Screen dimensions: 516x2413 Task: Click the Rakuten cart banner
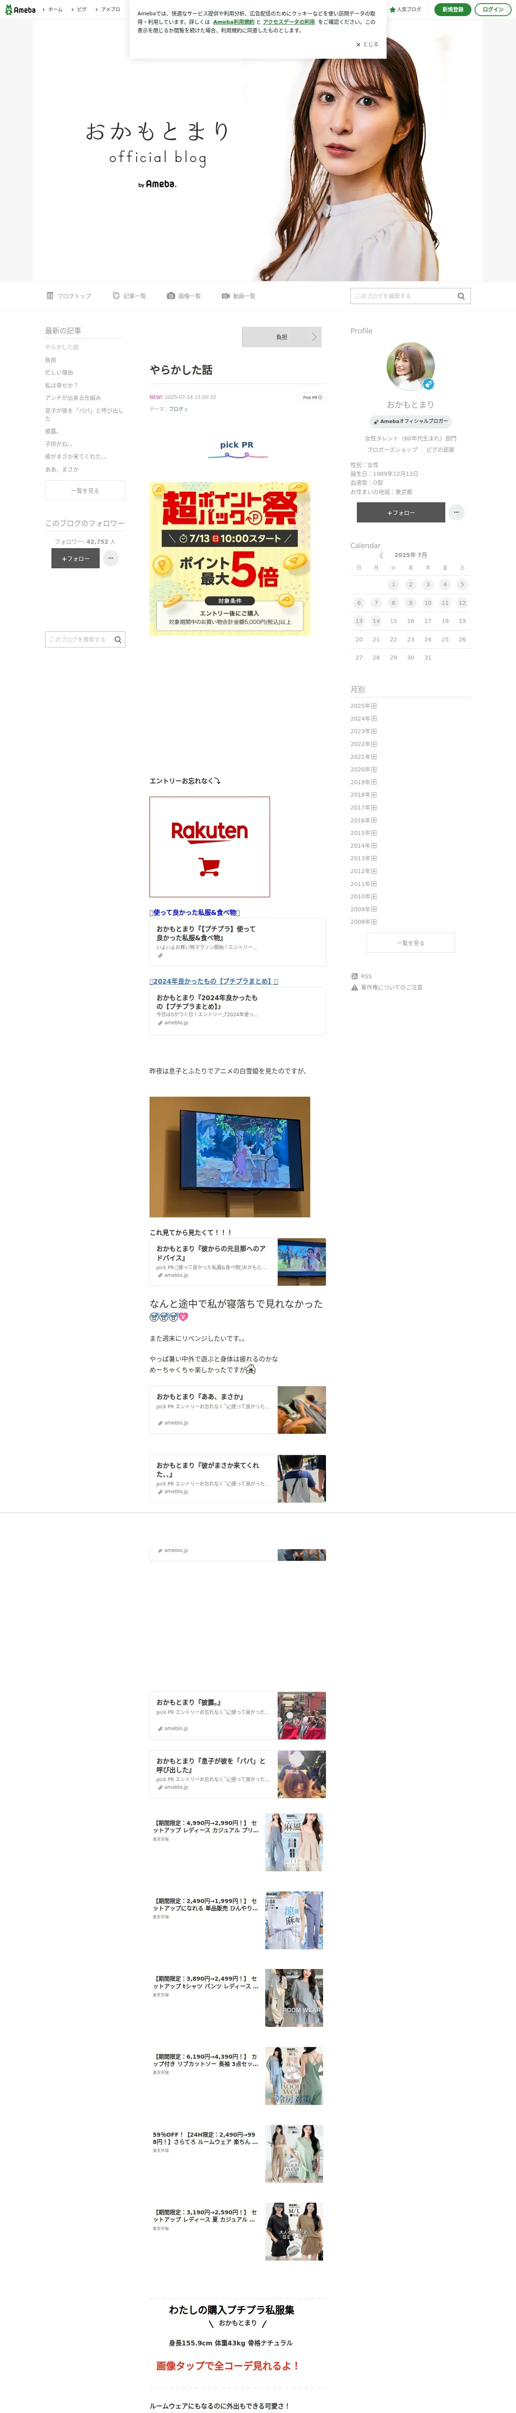[210, 847]
